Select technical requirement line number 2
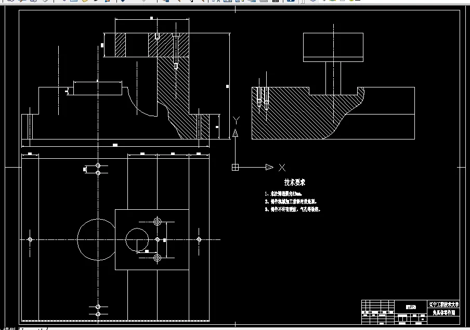This screenshot has width=470, height=330. [x=291, y=201]
